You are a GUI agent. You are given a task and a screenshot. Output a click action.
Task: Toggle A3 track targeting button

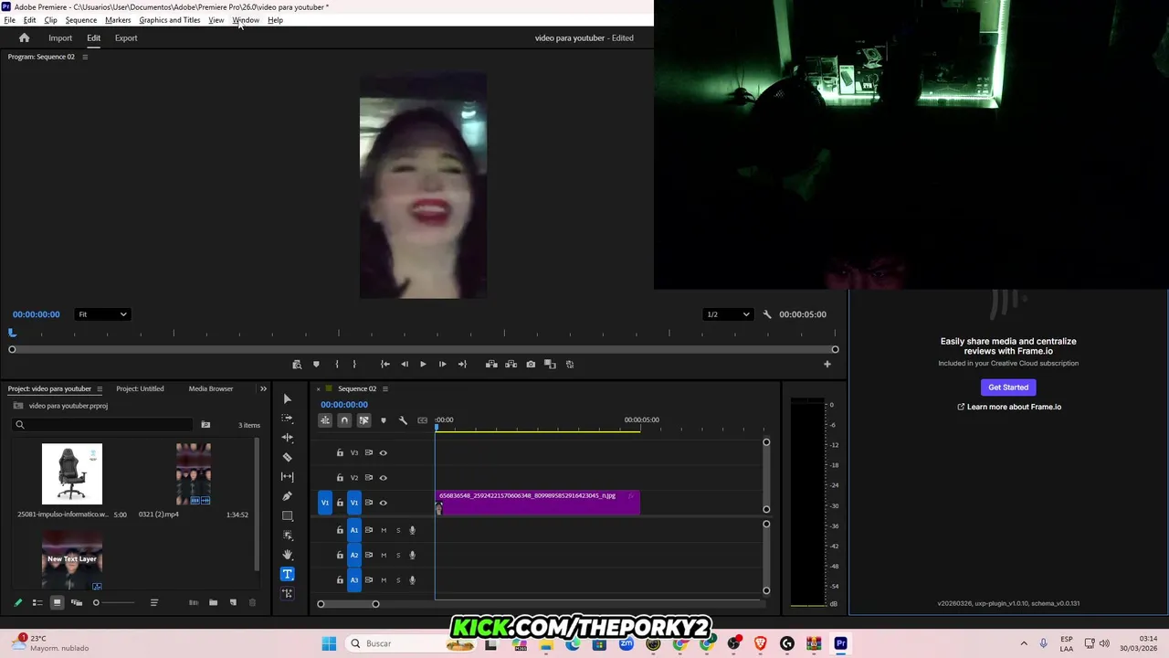click(354, 579)
